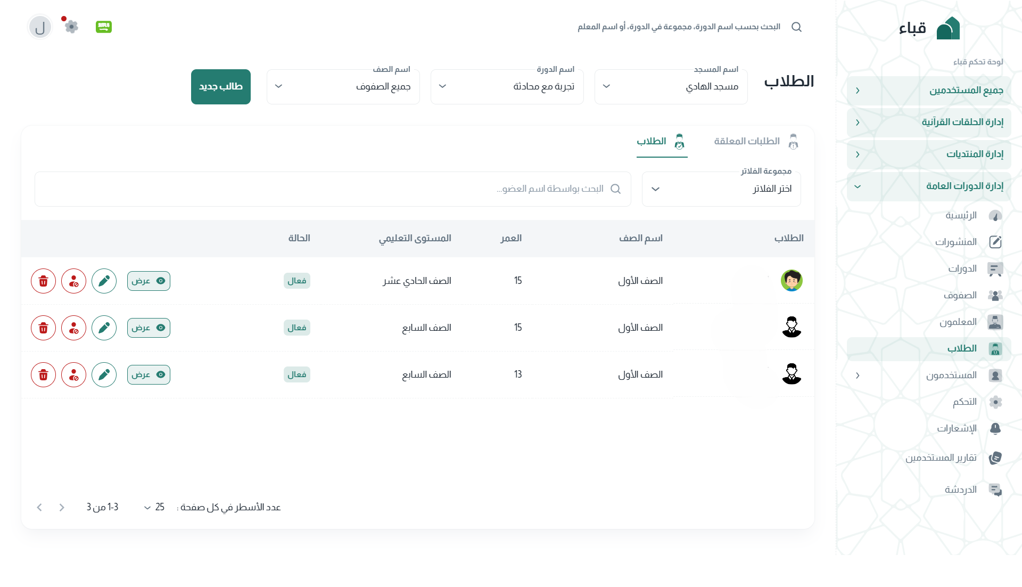Click the delete icon for the first student

pyautogui.click(x=44, y=281)
